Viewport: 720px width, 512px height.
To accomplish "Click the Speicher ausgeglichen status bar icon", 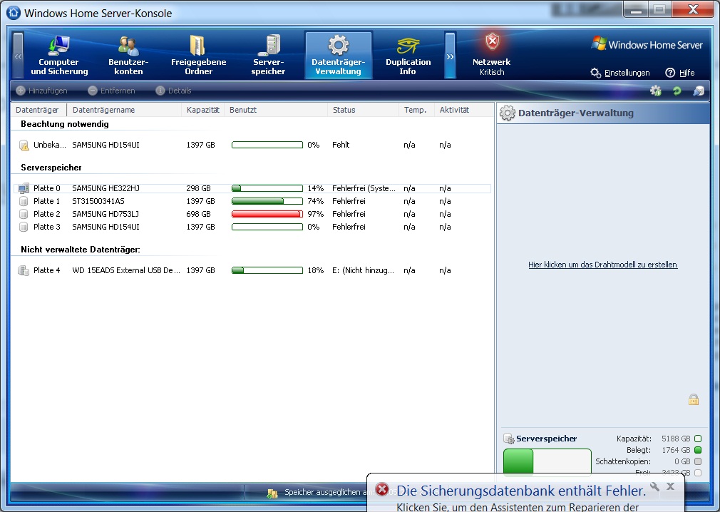I will pyautogui.click(x=272, y=493).
